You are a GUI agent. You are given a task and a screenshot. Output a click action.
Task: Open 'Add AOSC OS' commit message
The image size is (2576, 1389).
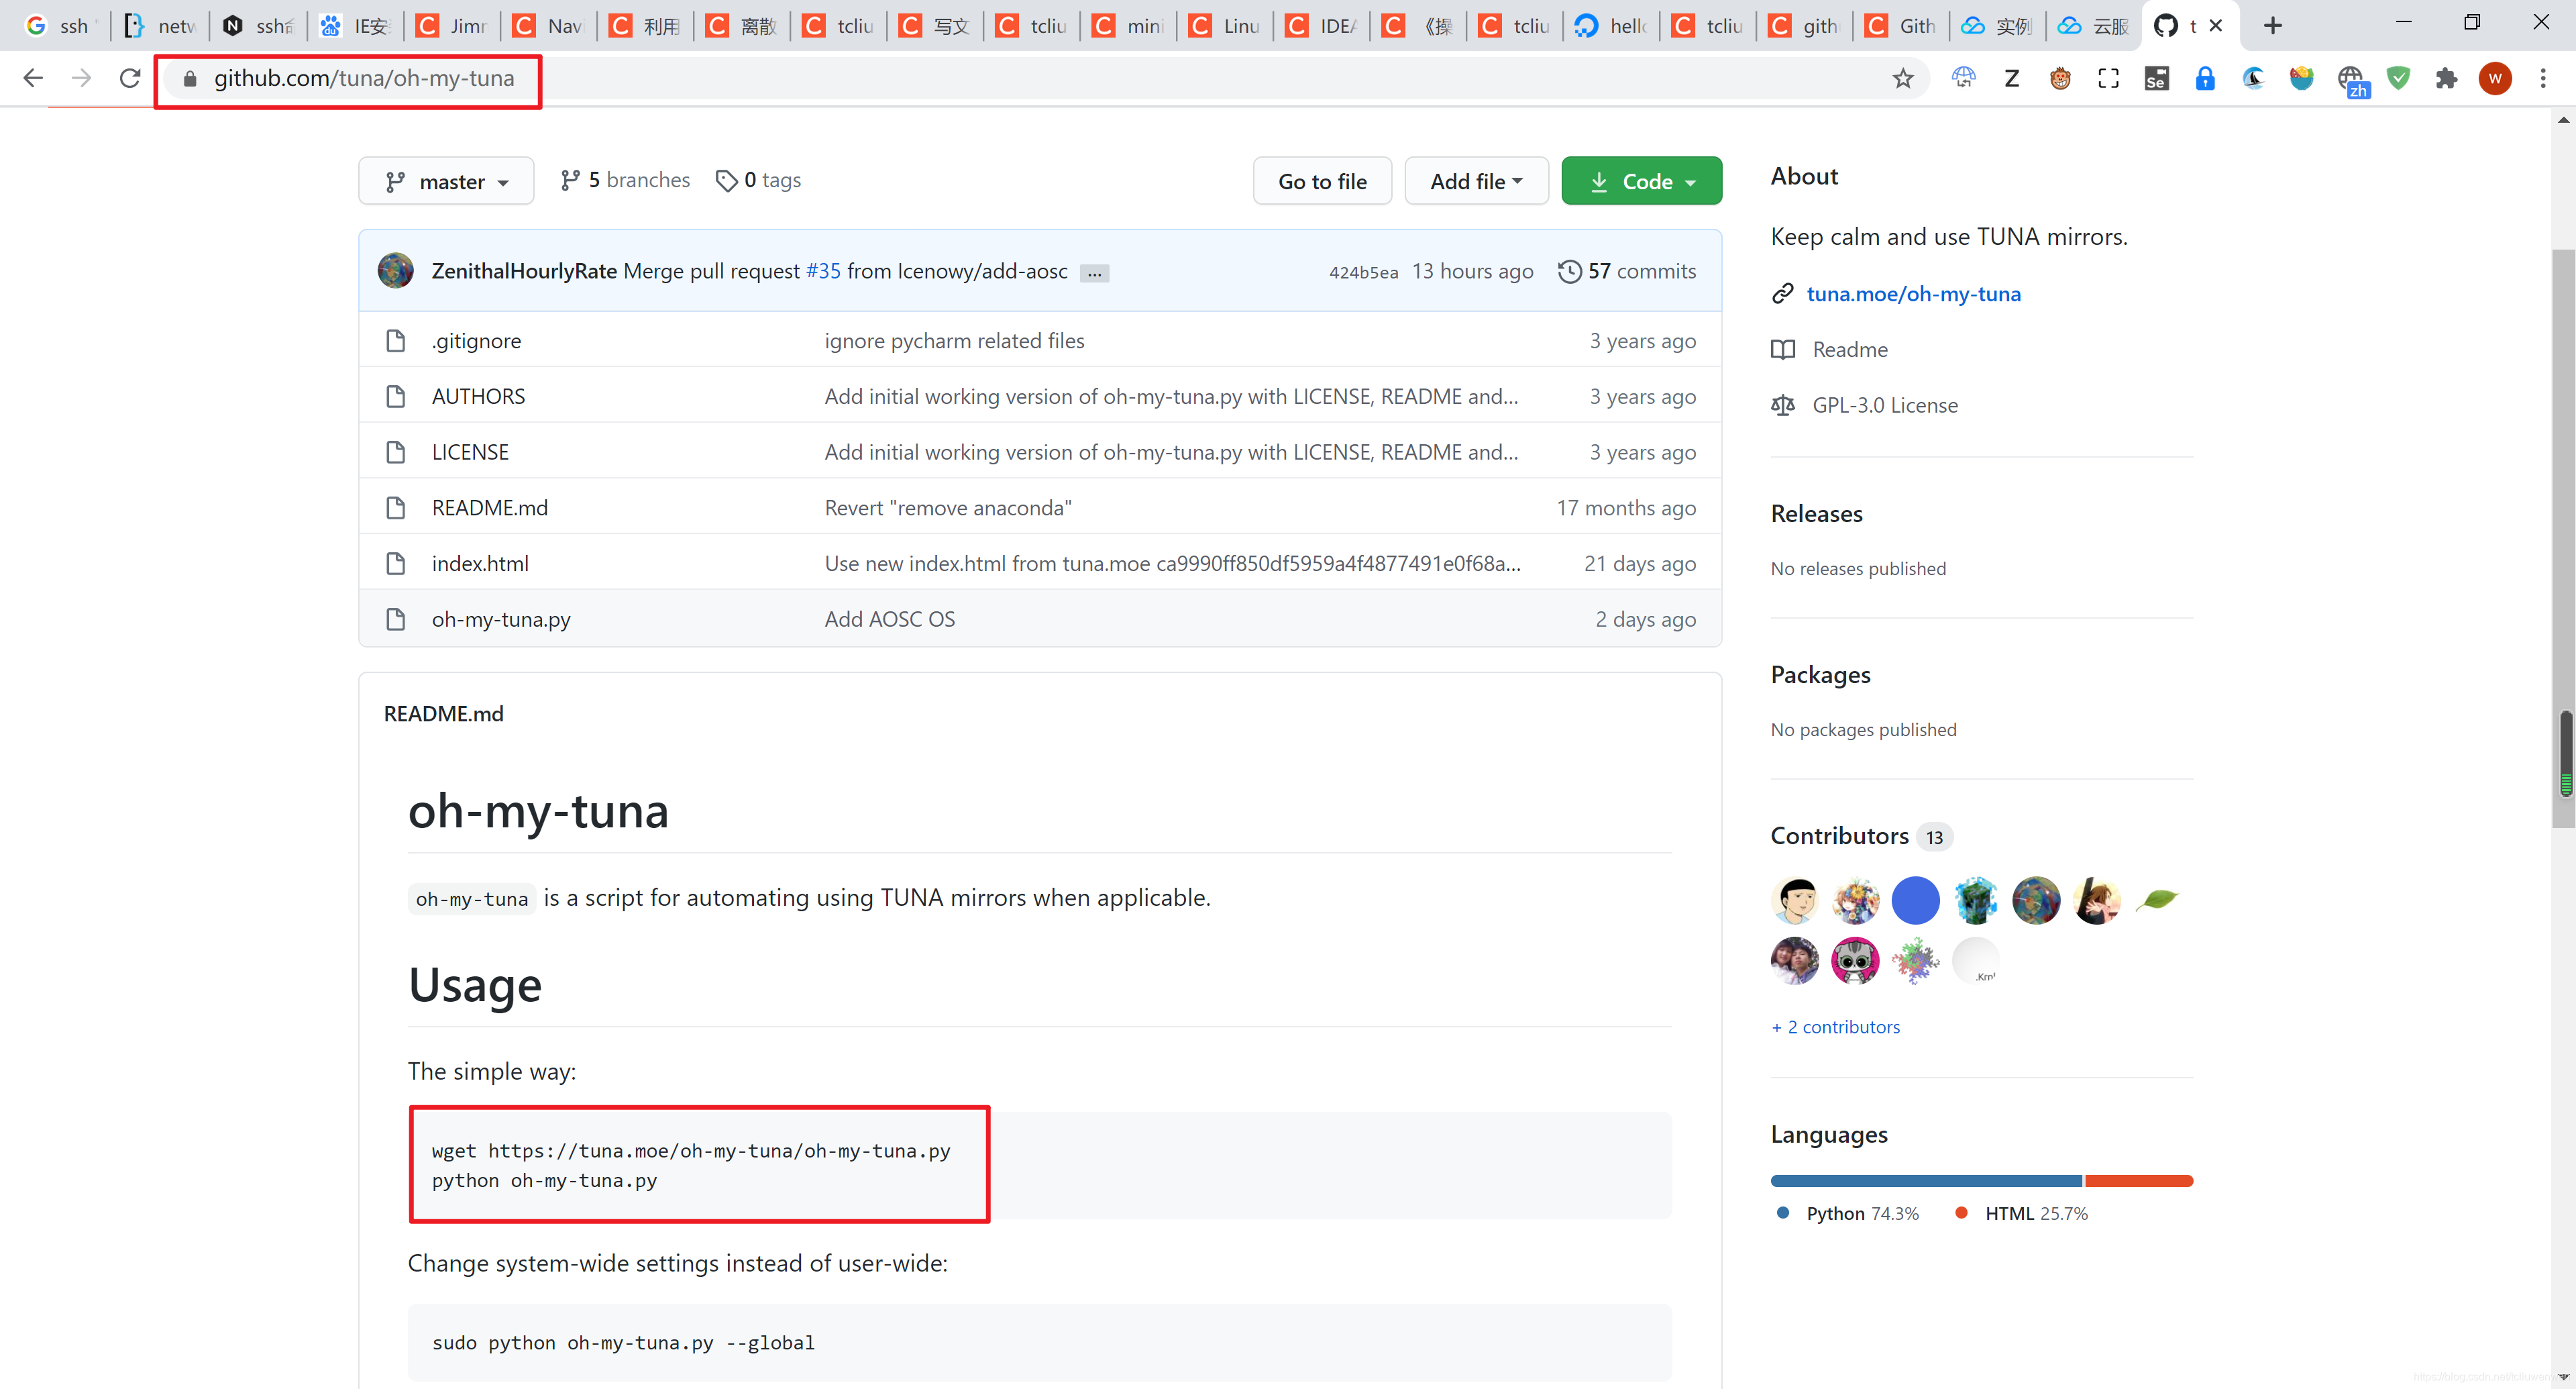889,619
